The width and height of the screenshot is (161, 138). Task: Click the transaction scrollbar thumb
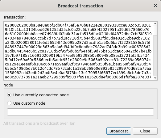click(155, 31)
